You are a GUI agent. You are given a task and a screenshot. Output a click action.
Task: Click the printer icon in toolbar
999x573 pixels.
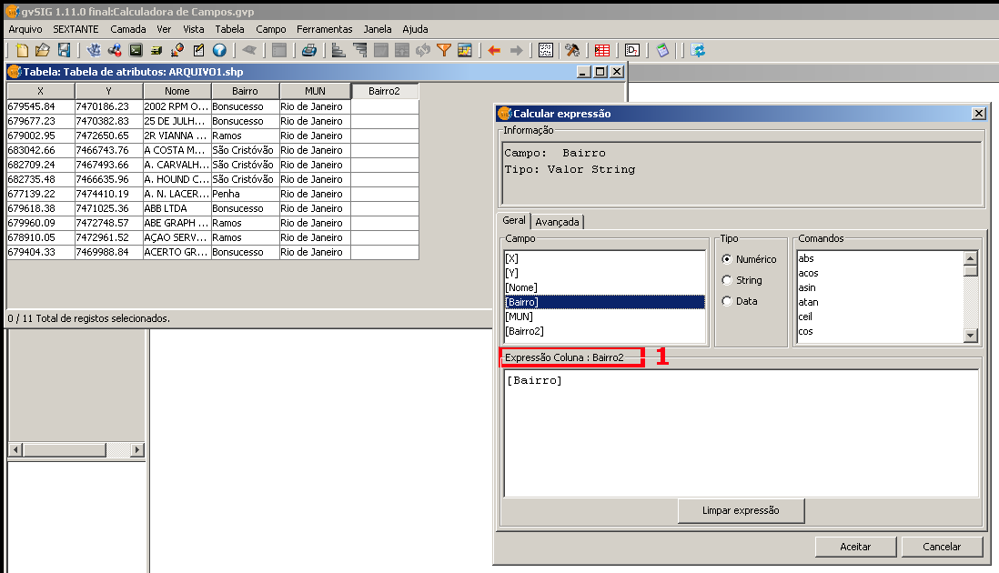(309, 50)
